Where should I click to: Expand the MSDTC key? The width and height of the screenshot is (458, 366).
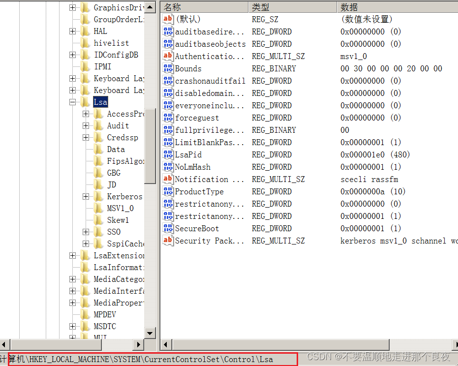point(73,326)
